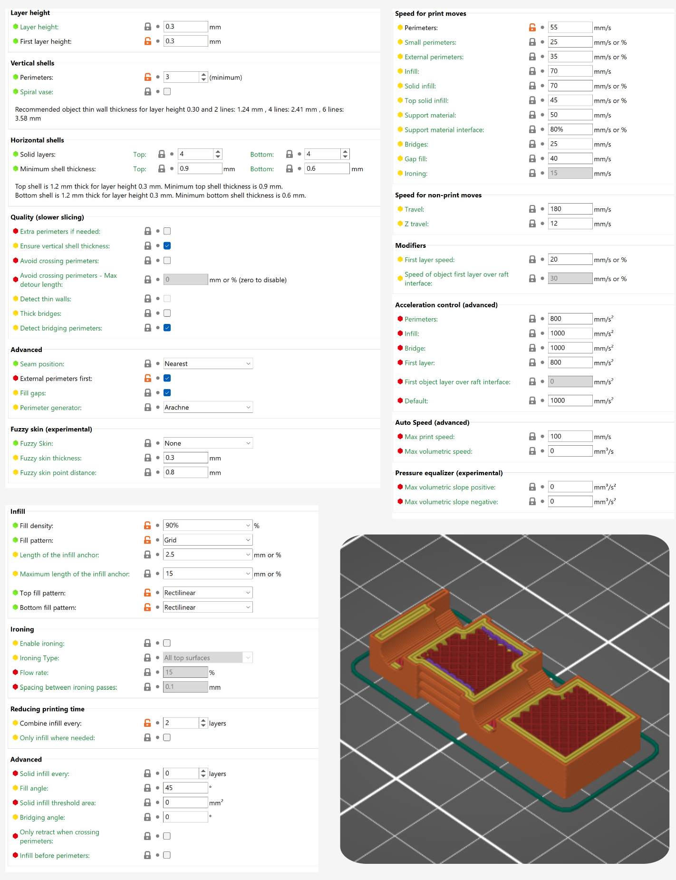Screen dimensions: 676x880
Task: Click the orange lock for Perimeters print speed
Action: click(532, 28)
